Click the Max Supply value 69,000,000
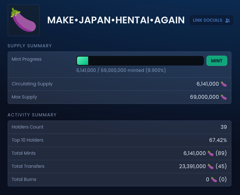240x195 pixels. tap(204, 97)
